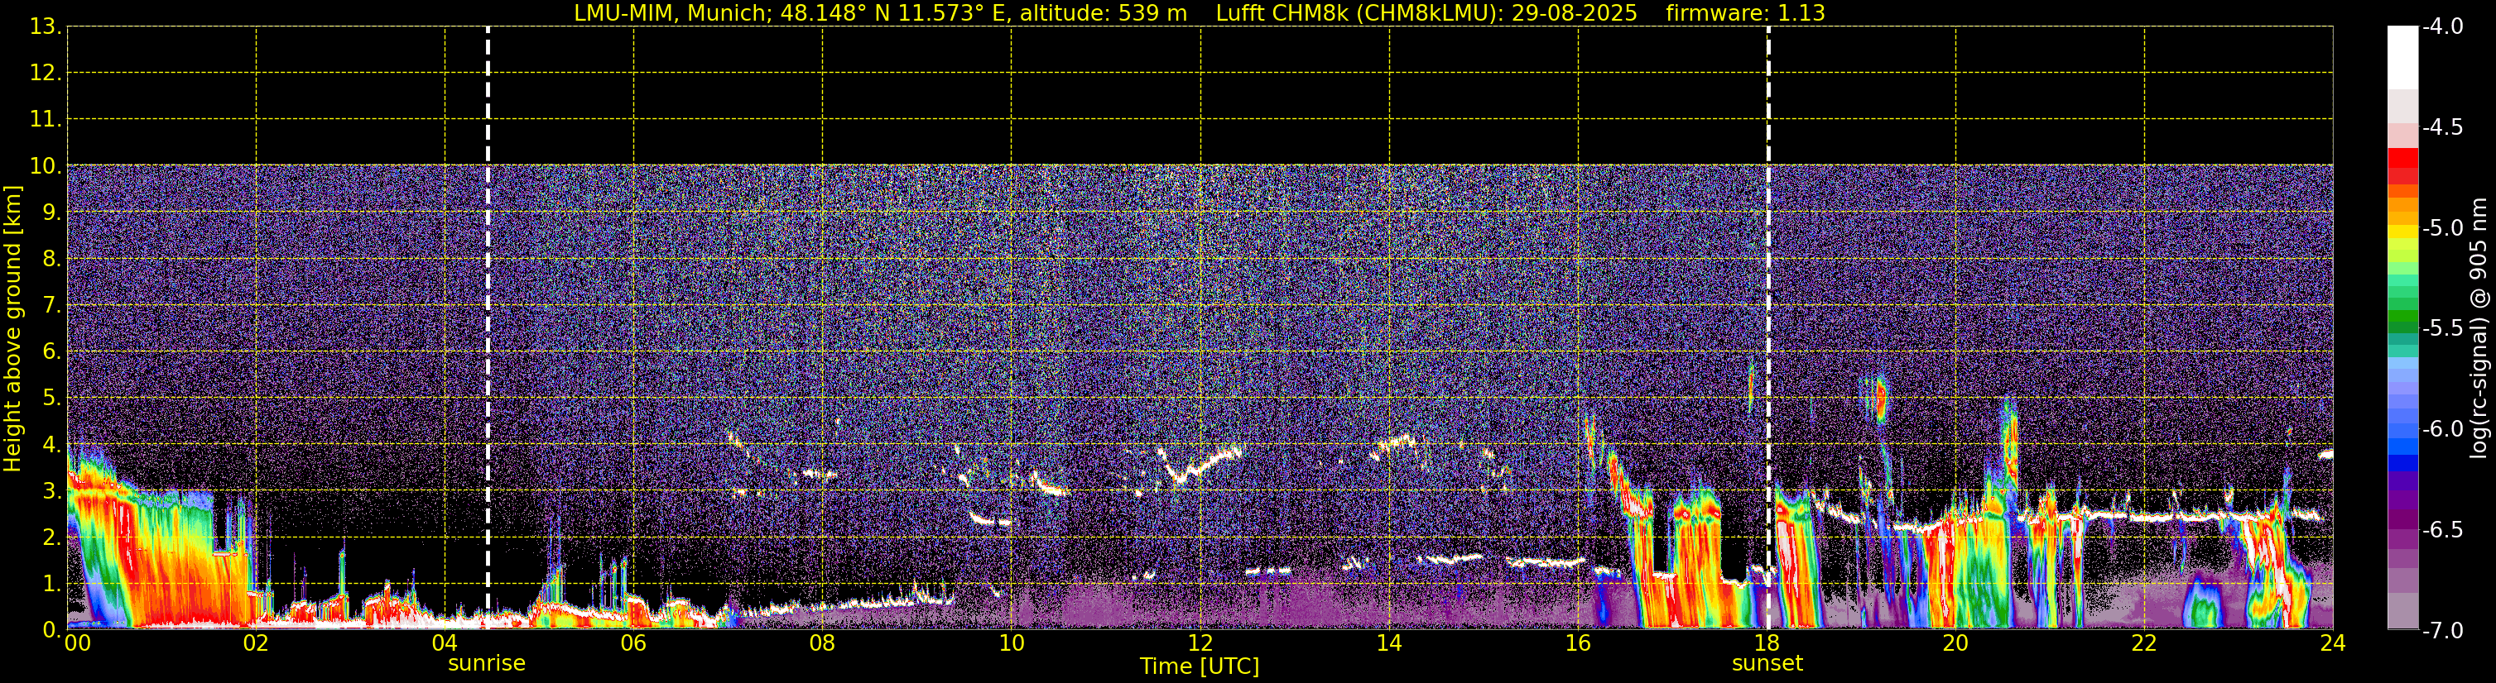Viewport: 2496px width, 683px height.
Task: Click the colorbar tick label '-4.0'
Action: (x=2443, y=26)
